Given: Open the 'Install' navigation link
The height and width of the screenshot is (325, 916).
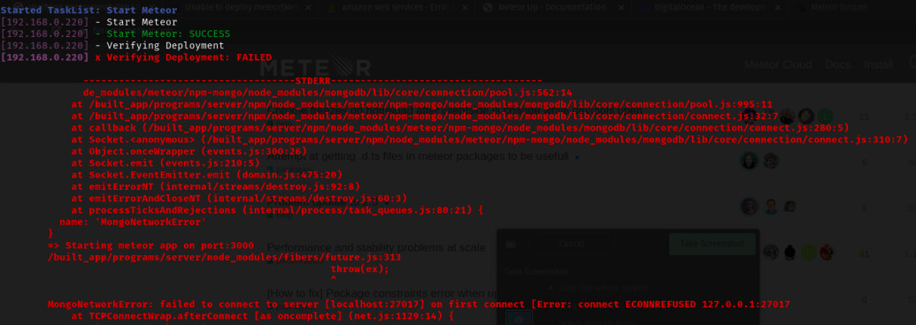Looking at the screenshot, I should tap(879, 64).
